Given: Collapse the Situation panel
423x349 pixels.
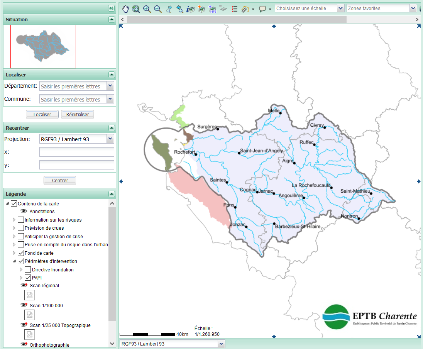Looking at the screenshot, I should [x=112, y=19].
